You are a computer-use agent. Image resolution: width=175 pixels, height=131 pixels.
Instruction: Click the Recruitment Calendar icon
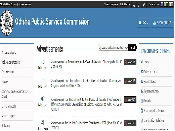pyautogui.click(x=142, y=111)
